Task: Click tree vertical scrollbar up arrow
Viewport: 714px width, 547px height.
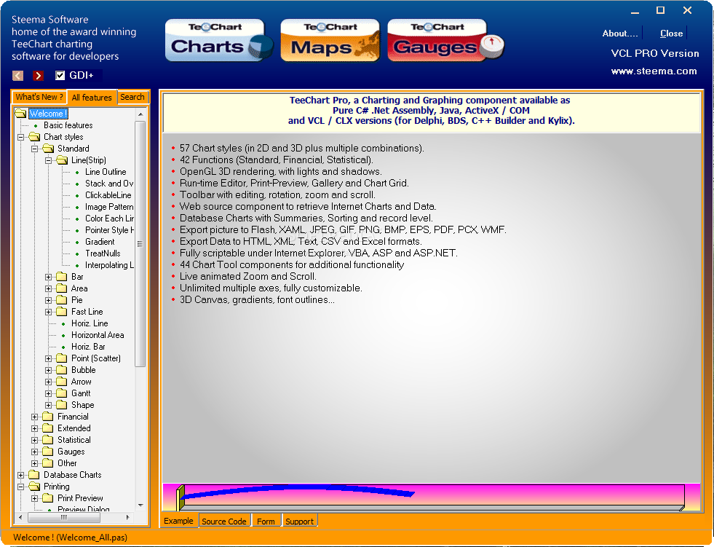Action: [x=140, y=114]
